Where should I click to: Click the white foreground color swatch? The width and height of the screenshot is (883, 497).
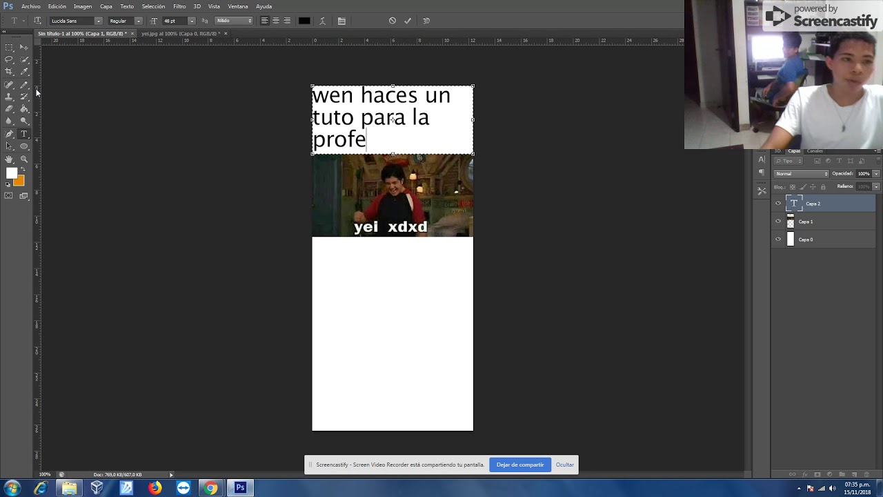click(11, 173)
